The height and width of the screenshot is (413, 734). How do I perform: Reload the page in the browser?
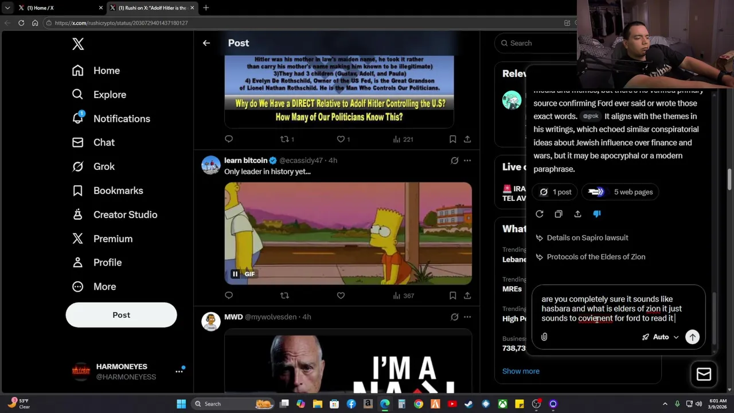point(21,23)
